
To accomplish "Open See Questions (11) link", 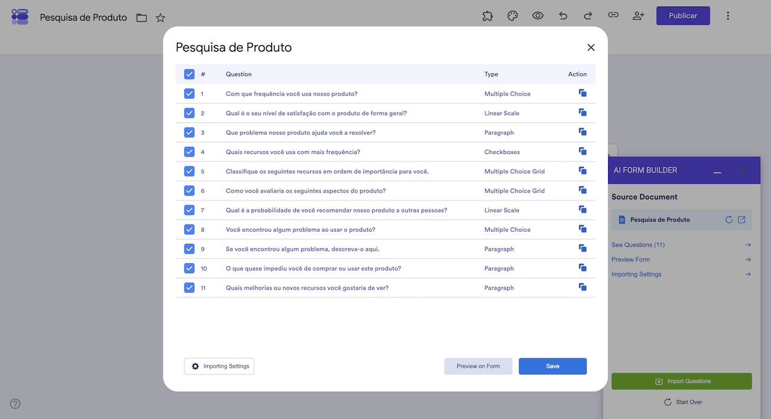I will (638, 245).
